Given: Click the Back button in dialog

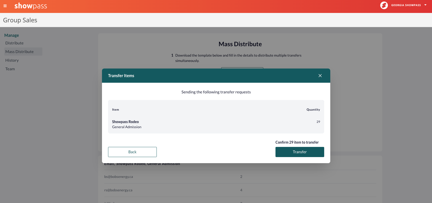Looking at the screenshot, I should point(132,152).
